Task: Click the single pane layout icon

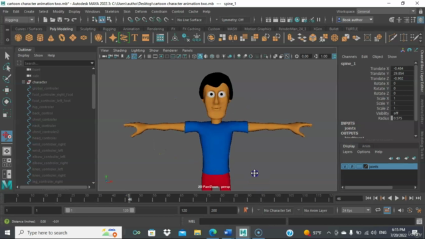Action: click(7, 151)
